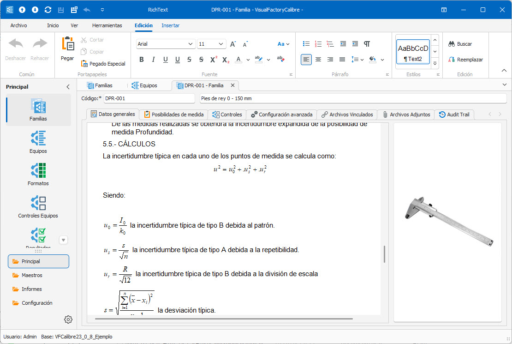The width and height of the screenshot is (512, 344).
Task: Open Familias in sidebar
Action: [x=38, y=110]
